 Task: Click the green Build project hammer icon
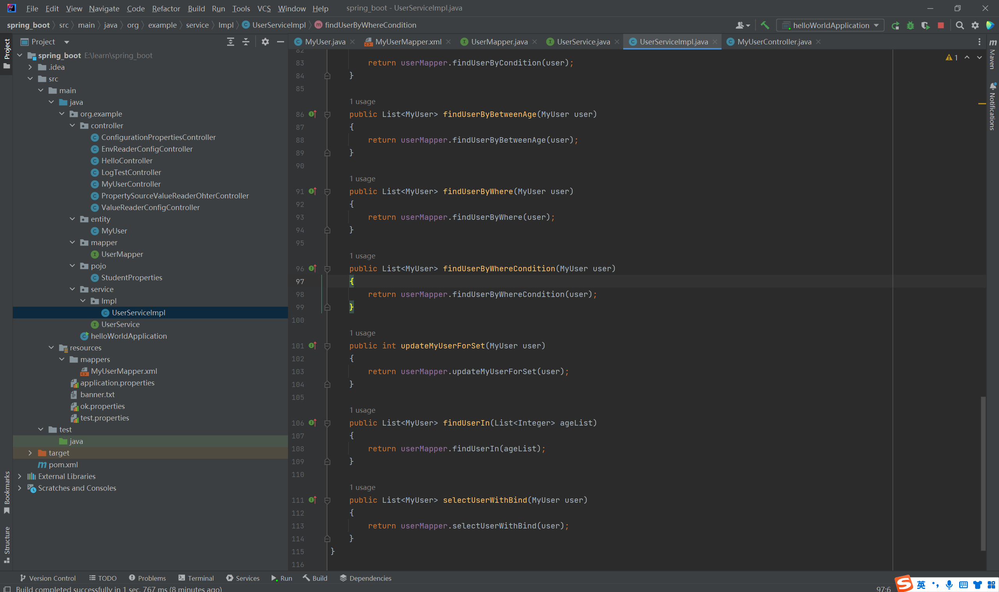[x=764, y=25]
